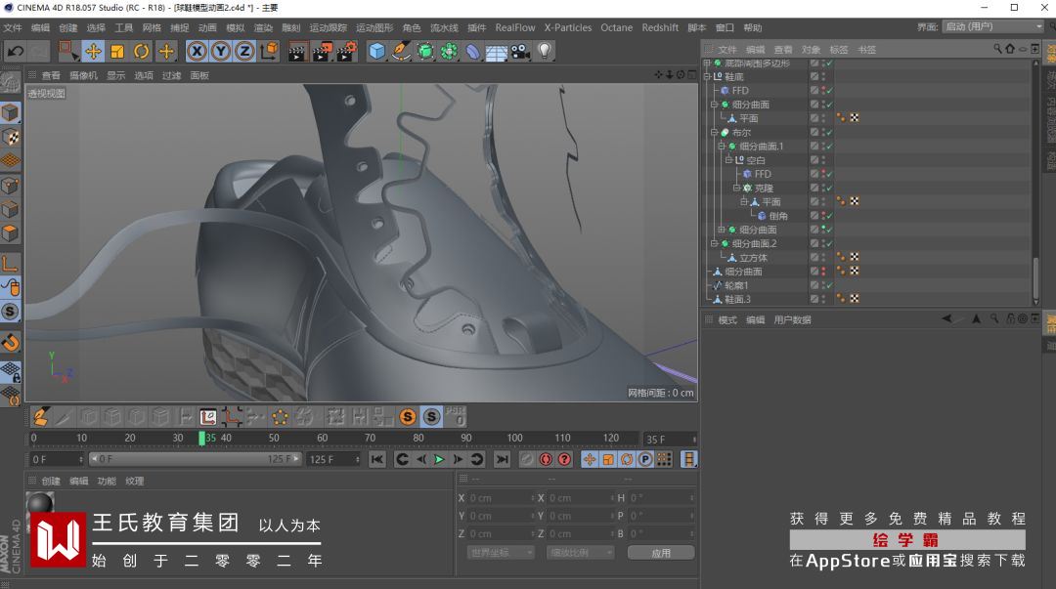Toggle the Z axis lock
This screenshot has height=589, width=1056.
pyautogui.click(x=244, y=51)
